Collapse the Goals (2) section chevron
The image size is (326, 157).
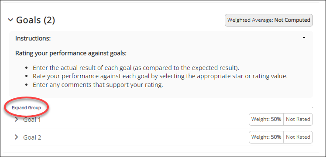click(x=10, y=20)
